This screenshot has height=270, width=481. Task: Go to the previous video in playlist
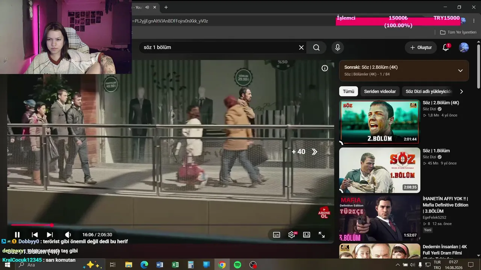point(35,235)
